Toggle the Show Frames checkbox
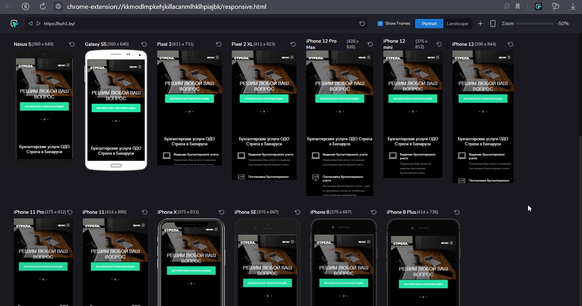582x306 pixels. pos(380,24)
